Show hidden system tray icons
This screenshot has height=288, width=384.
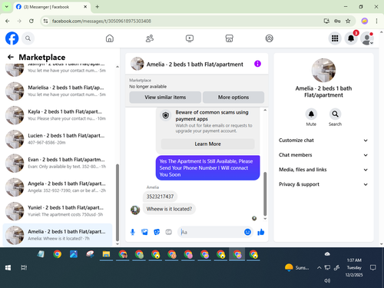[x=319, y=268]
